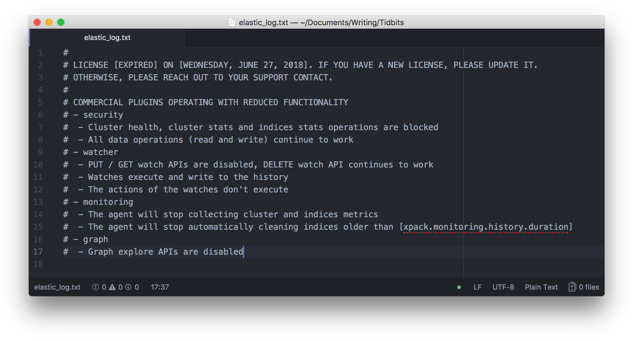Place cursor on the 'watcher' line text
Screen dimensions: 633x340
coord(100,152)
